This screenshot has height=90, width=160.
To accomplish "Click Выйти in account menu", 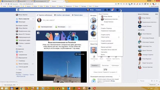I will [x=103, y=54].
